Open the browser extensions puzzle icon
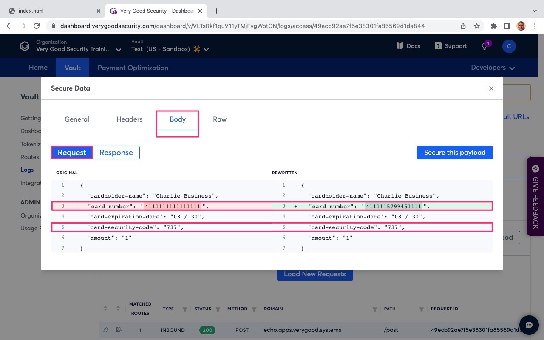Screen dimensions: 544x340 pos(493,26)
